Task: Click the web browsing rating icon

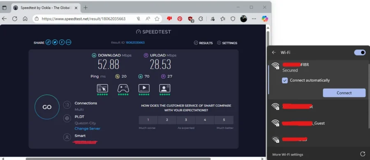Action: [102, 88]
